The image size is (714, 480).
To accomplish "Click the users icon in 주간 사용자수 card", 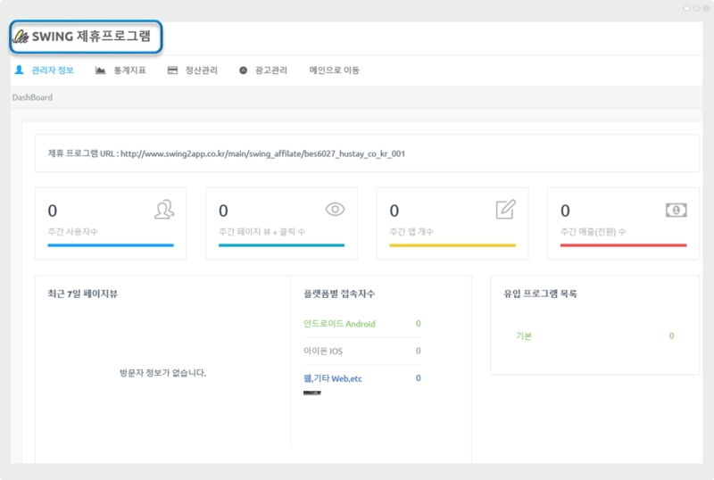I will coord(163,210).
